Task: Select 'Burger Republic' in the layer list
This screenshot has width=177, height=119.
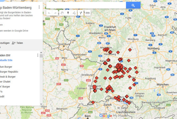Action: [x=9, y=72]
